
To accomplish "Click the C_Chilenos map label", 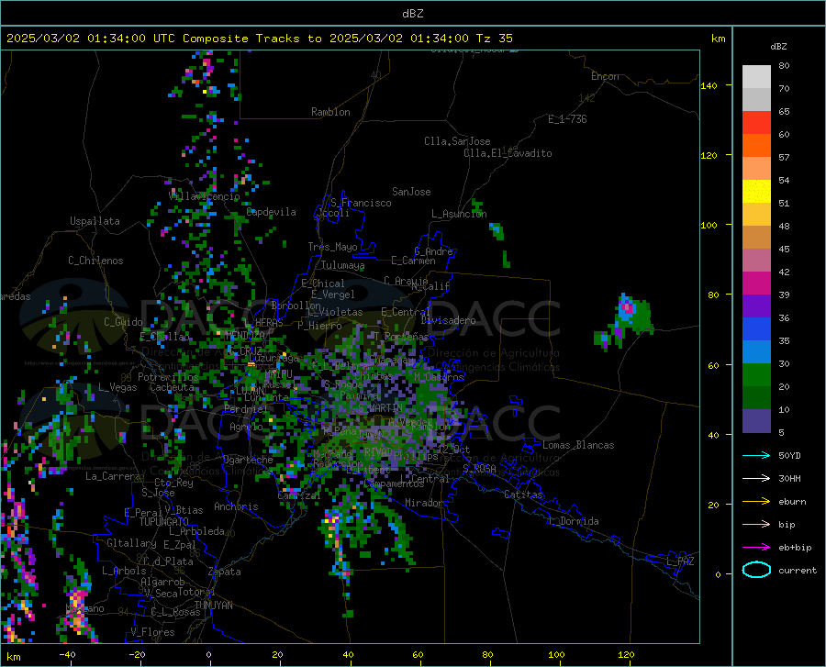I will click(x=95, y=261).
